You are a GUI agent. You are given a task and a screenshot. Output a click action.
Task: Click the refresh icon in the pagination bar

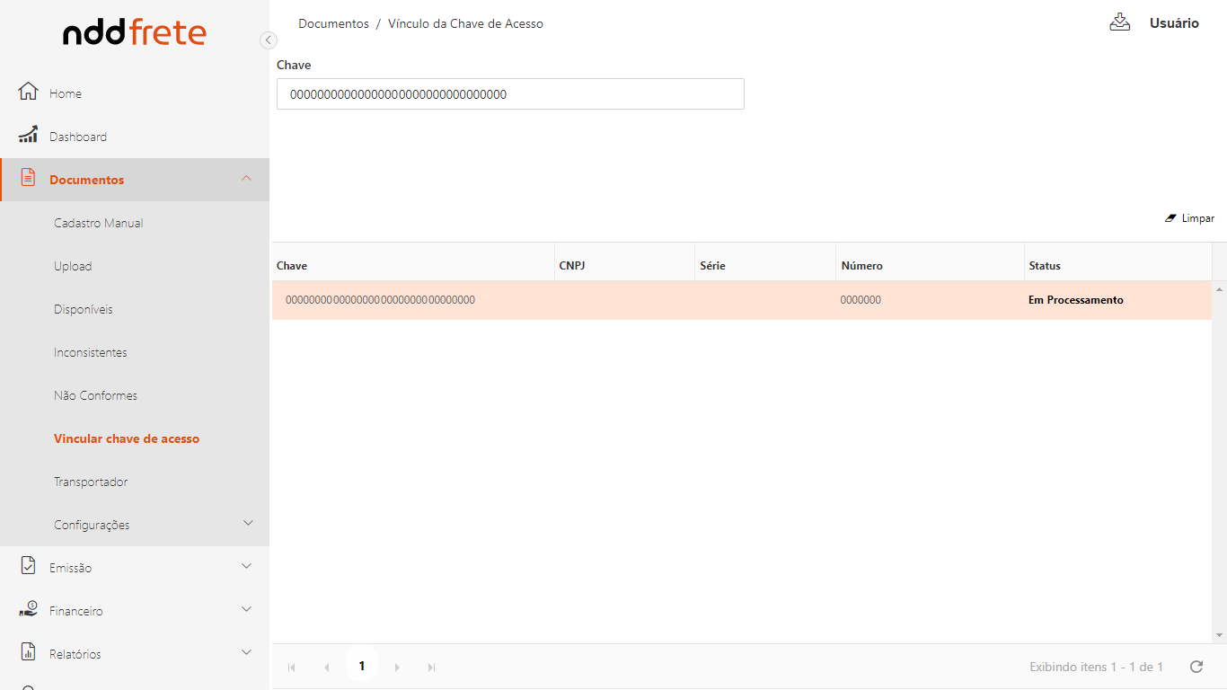[x=1196, y=667]
